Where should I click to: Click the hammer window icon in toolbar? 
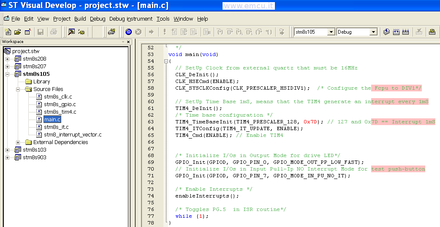pos(71,32)
